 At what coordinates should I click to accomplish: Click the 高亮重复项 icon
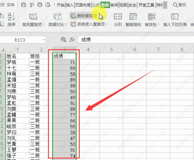[33, 17]
